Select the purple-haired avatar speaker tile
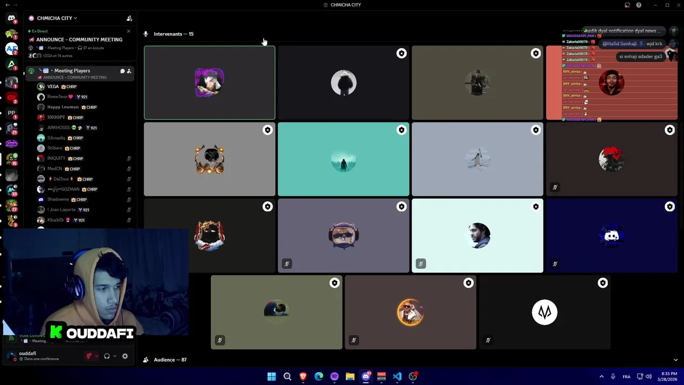 point(209,82)
